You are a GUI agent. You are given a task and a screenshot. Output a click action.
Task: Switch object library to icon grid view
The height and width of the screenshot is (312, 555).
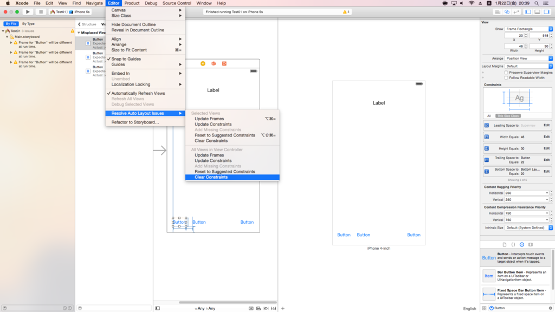[484, 308]
